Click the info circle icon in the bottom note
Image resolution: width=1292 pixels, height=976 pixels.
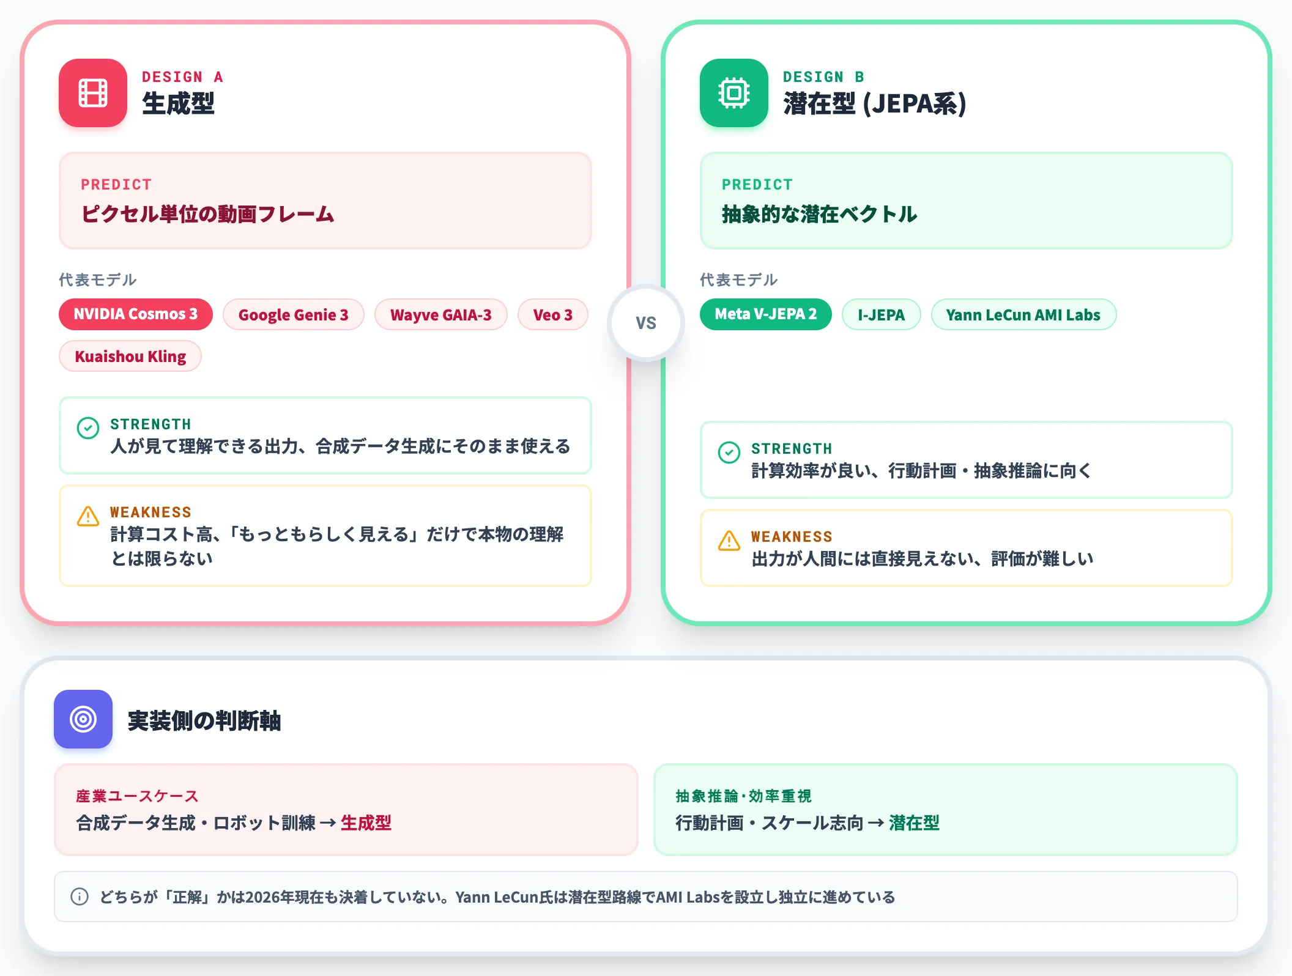tap(80, 897)
